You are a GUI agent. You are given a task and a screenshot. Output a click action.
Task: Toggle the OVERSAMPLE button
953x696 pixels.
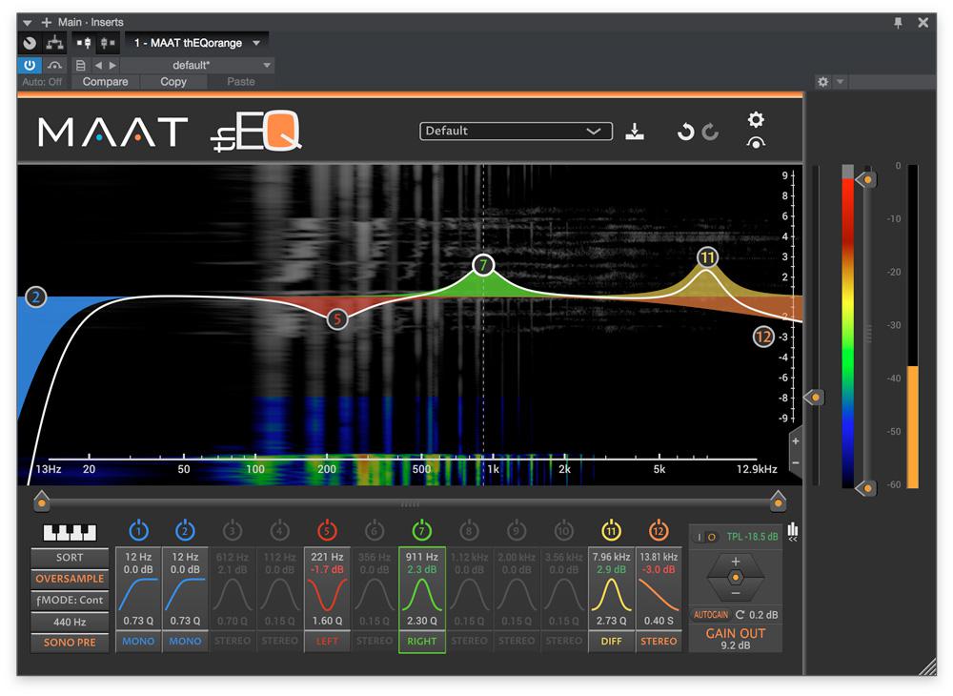pos(70,579)
